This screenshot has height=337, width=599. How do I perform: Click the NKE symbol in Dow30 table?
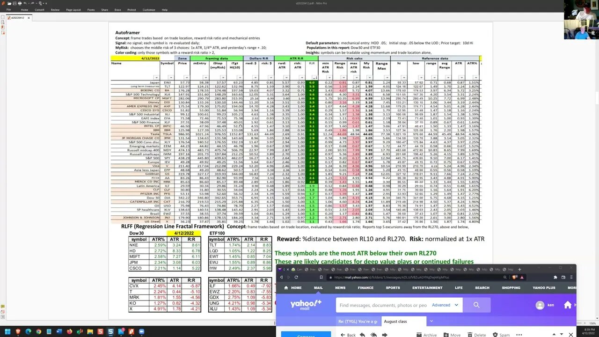click(x=139, y=245)
